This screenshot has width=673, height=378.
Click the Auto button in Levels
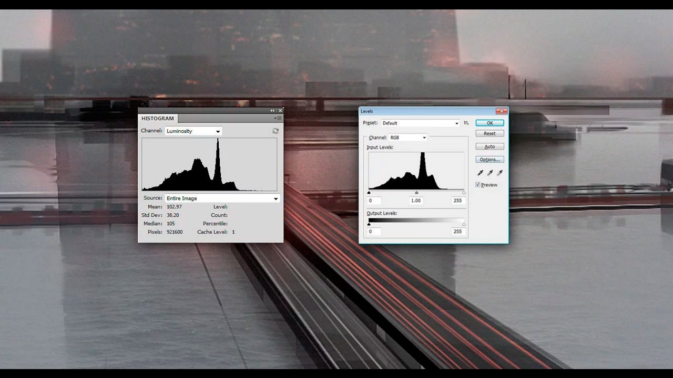490,146
